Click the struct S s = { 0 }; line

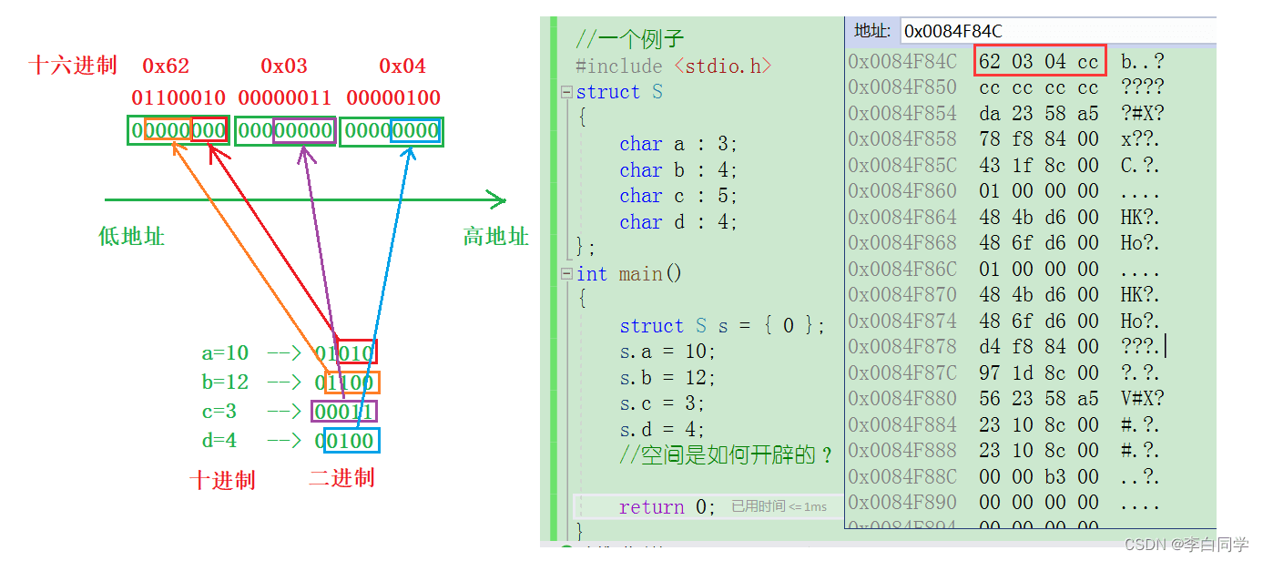coord(722,326)
